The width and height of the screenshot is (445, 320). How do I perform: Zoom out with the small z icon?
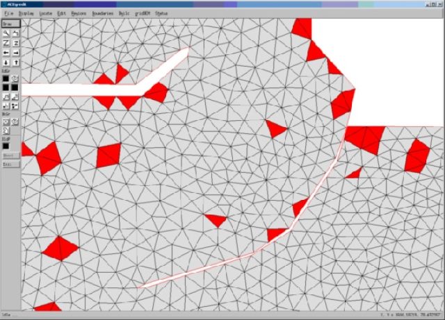click(x=15, y=42)
